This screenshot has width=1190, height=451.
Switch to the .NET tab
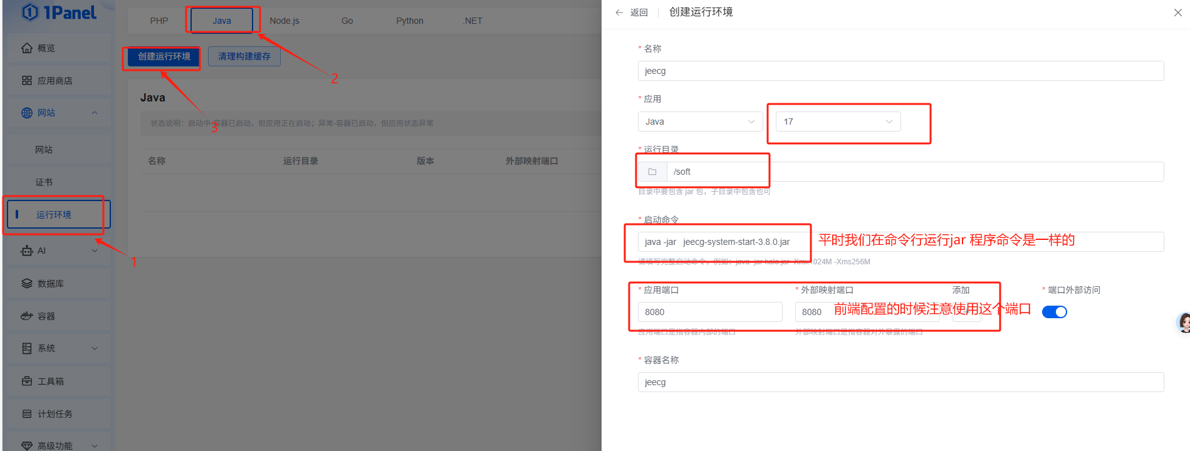[x=472, y=21]
